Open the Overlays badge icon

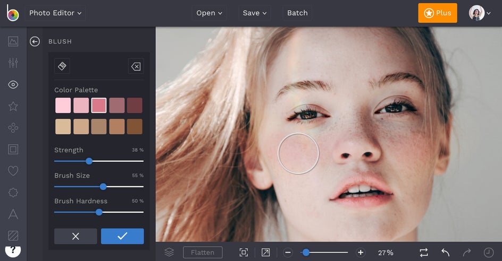coord(13,193)
